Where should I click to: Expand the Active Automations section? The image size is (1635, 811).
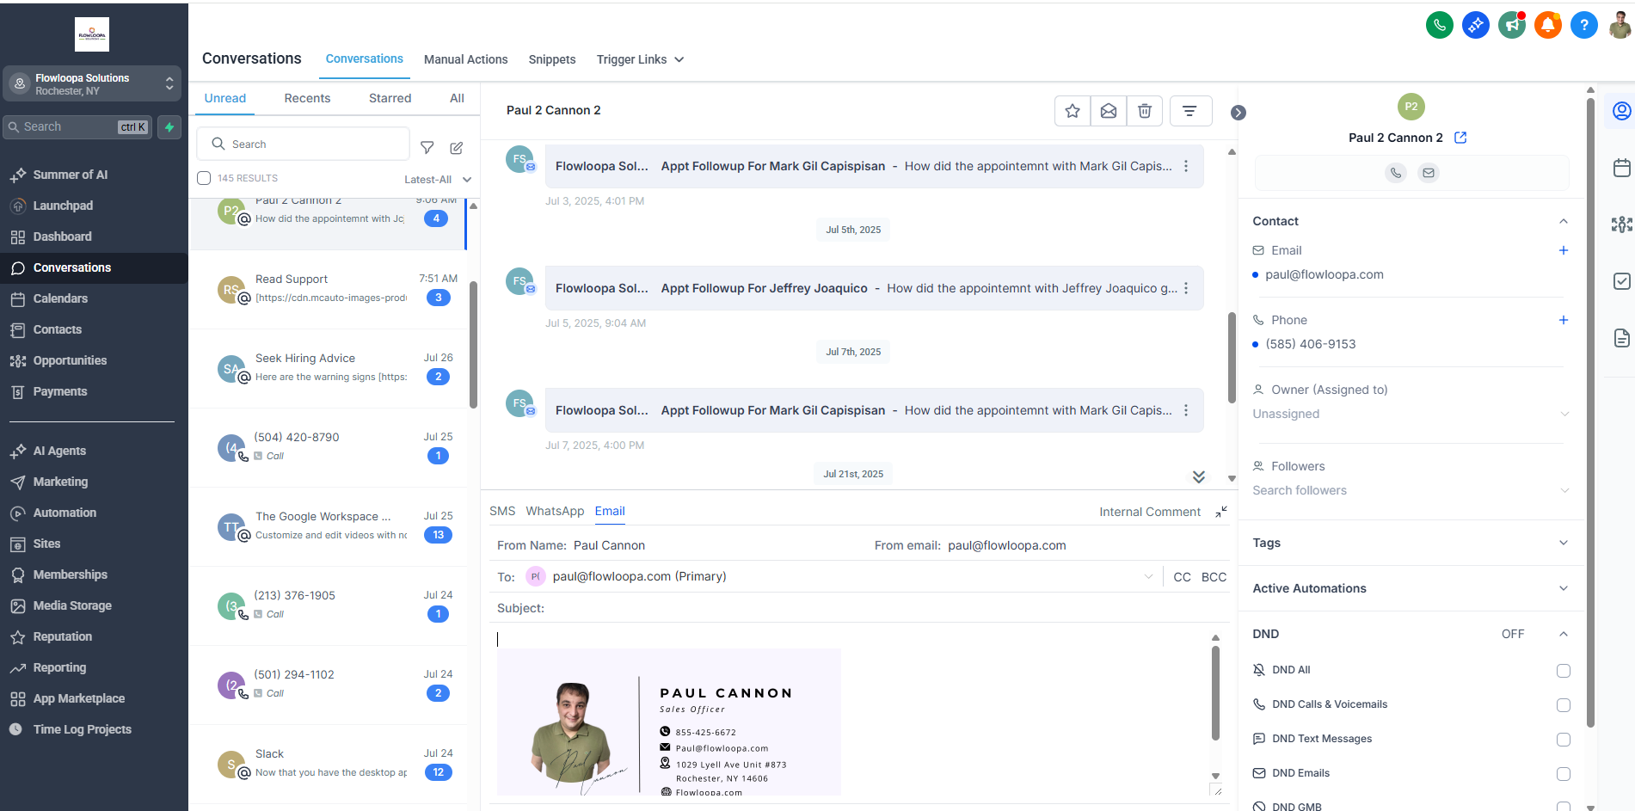[x=1563, y=588]
